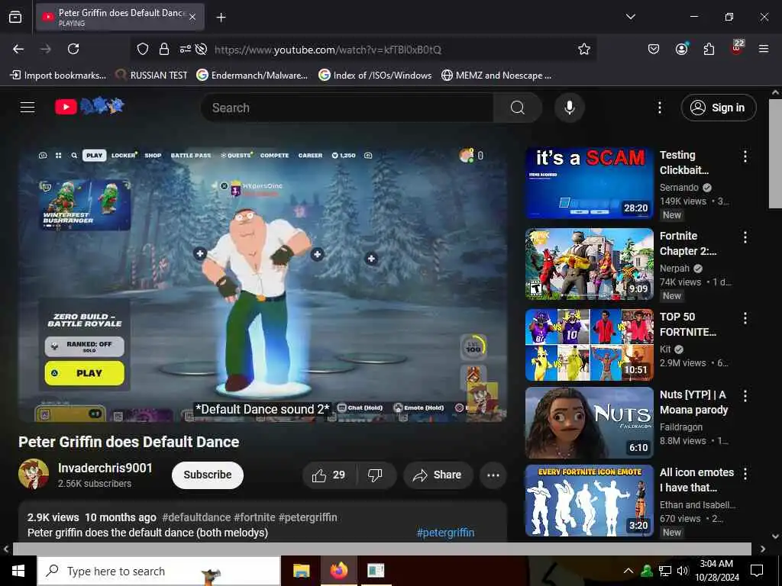Viewport: 782px width, 586px height.
Task: Open options for Fortnite Chapter 2 video
Action: 745,237
